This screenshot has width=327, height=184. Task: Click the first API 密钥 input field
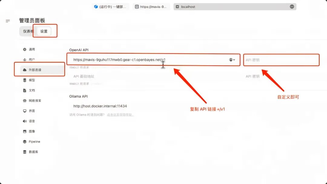[x=281, y=60]
